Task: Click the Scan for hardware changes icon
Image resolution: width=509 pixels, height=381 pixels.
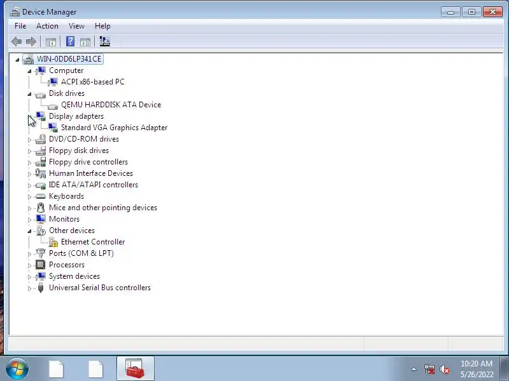Action: 104,41
